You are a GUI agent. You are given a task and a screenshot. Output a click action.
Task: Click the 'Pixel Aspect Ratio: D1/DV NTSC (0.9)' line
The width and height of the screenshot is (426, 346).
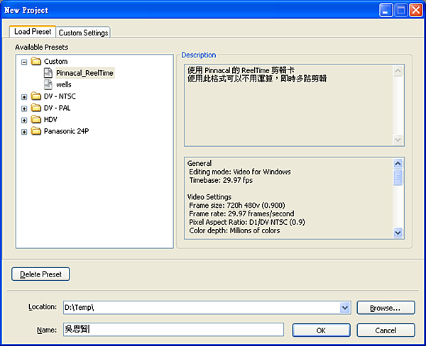click(x=247, y=222)
